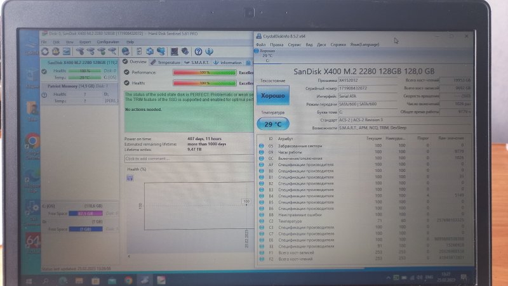
Task: Switch to the S.M.A.R.T. tab
Action: pyautogui.click(x=197, y=62)
